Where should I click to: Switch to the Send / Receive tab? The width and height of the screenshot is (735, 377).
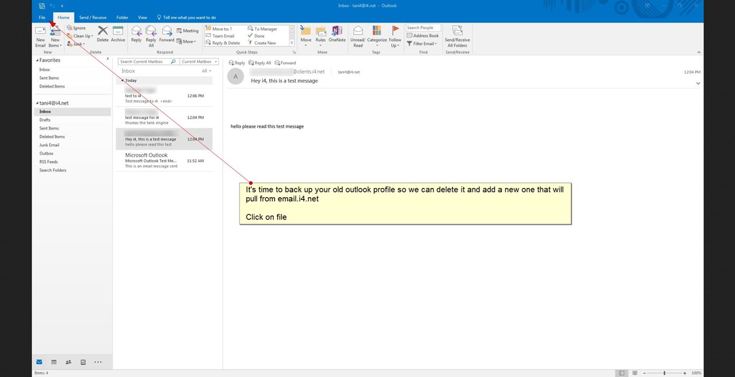[92, 18]
